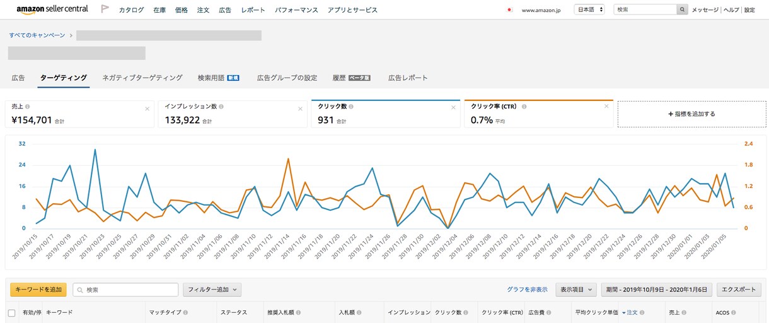Open the カタログ menu
769x323 pixels.
131,10
